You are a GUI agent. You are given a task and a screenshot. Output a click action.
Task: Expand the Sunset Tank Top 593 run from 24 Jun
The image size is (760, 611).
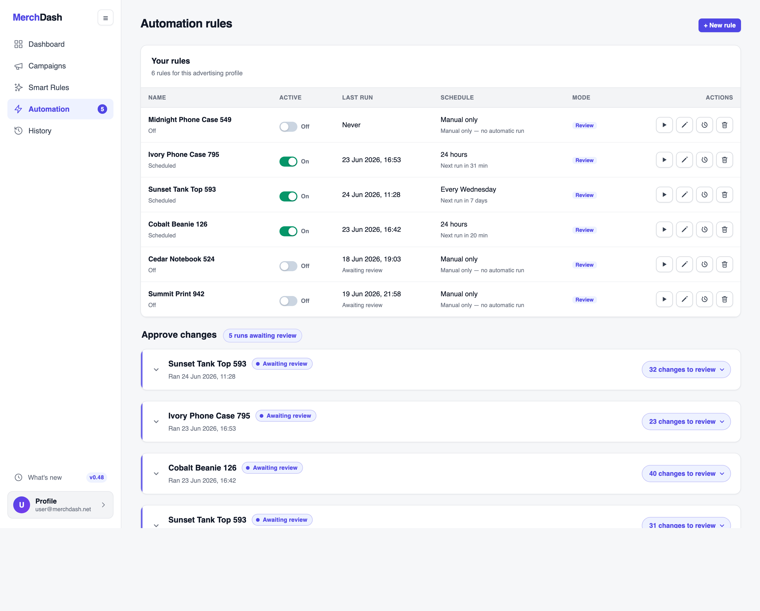click(156, 370)
